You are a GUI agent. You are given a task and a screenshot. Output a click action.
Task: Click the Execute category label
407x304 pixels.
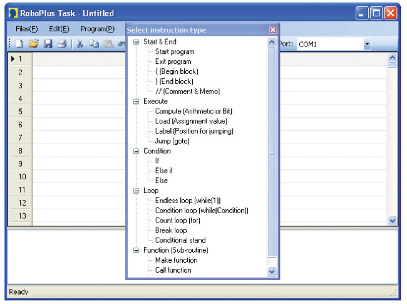click(x=155, y=102)
